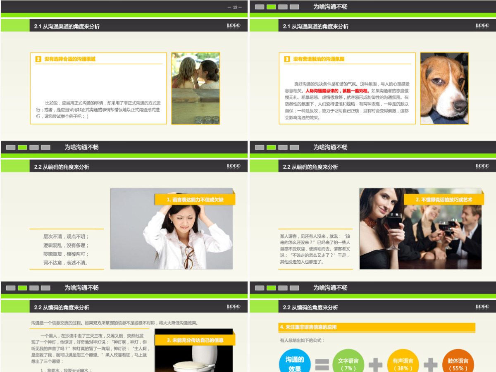Click the 为啥沟通不畅 header above the formula slide
This screenshot has height=372, width=496.
click(x=330, y=288)
